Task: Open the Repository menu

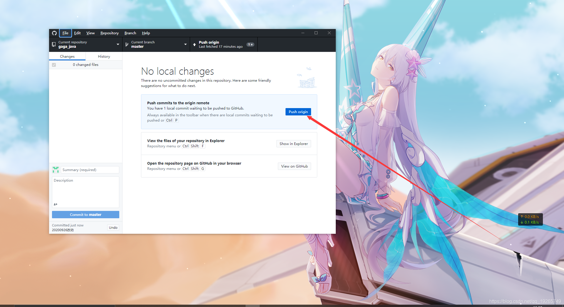Action: click(110, 33)
